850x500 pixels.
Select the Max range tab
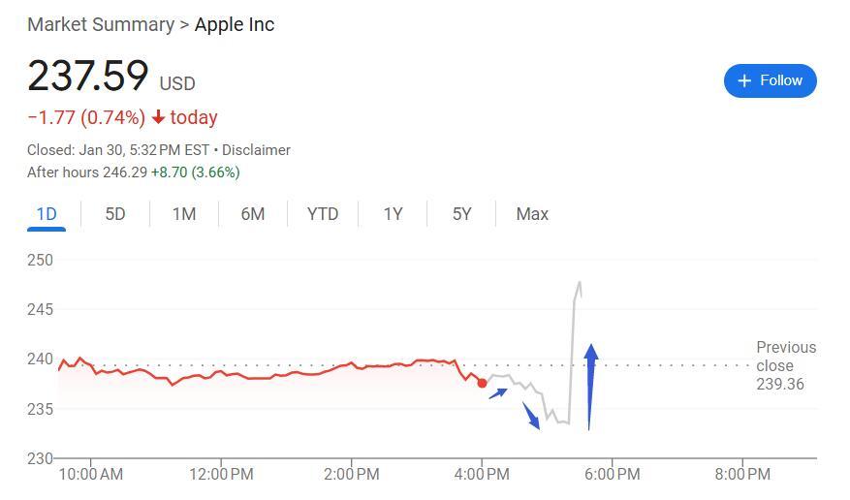coord(532,214)
